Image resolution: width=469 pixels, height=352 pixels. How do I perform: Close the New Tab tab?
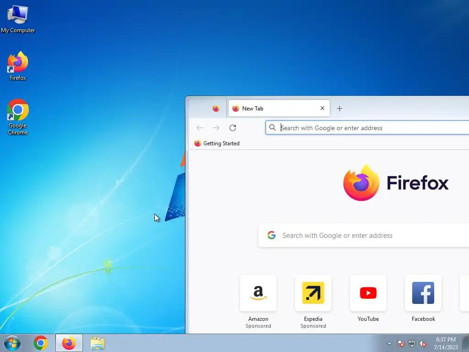pyautogui.click(x=322, y=108)
